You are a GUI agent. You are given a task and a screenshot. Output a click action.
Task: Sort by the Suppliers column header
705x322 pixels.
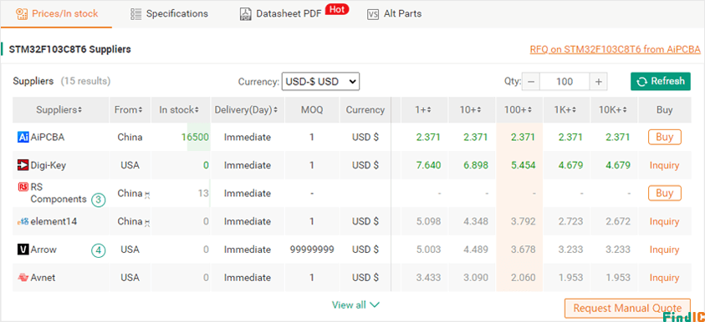coord(59,110)
